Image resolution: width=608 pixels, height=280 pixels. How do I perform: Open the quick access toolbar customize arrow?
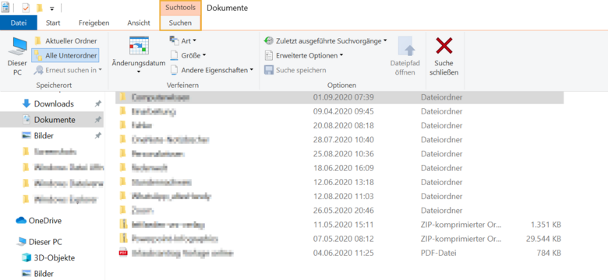click(52, 8)
